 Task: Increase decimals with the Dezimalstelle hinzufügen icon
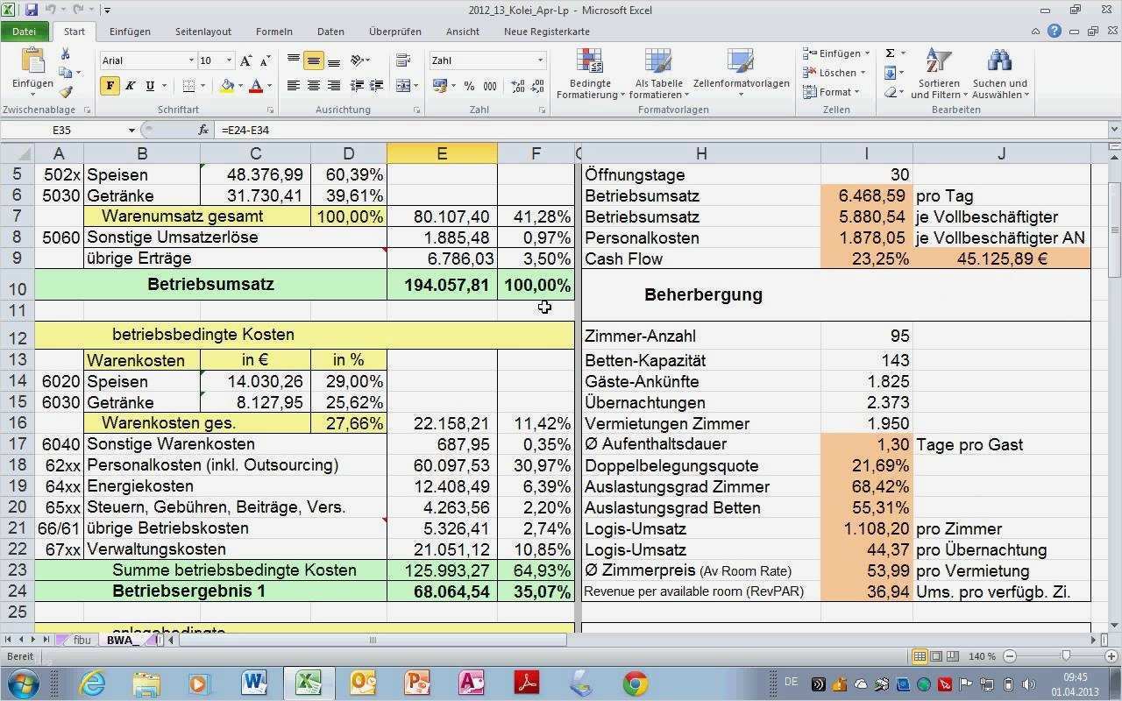coord(518,86)
